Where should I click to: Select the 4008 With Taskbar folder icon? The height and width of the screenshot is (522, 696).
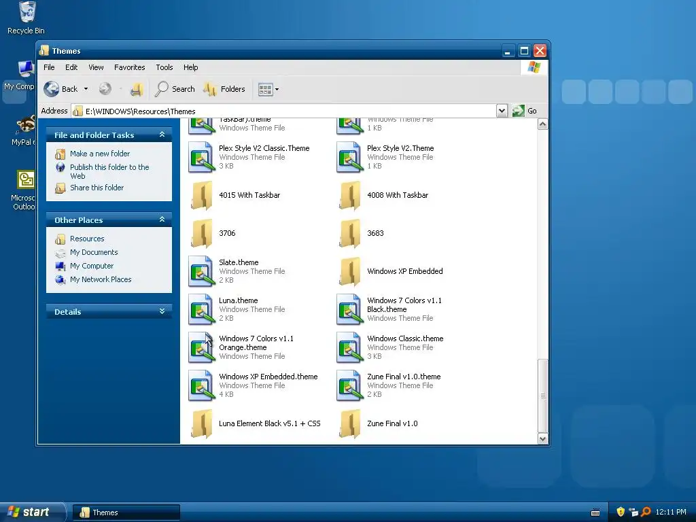point(349,195)
